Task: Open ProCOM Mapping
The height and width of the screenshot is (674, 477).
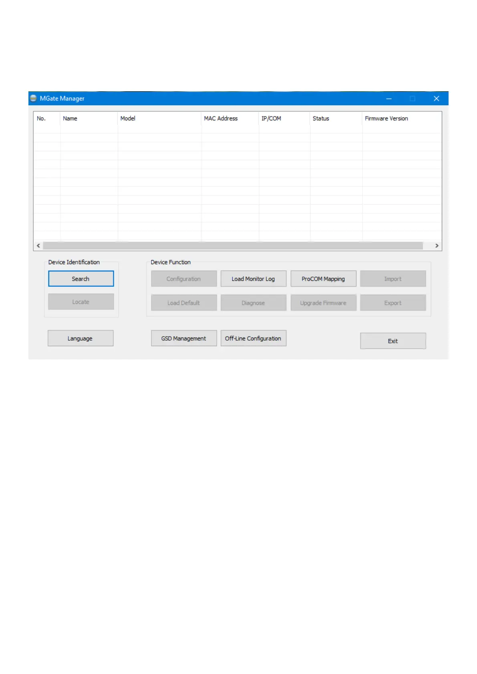Action: (323, 279)
